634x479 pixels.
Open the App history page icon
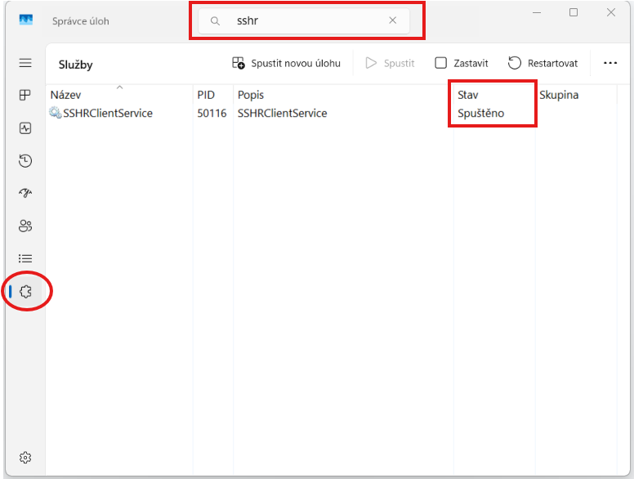click(25, 161)
